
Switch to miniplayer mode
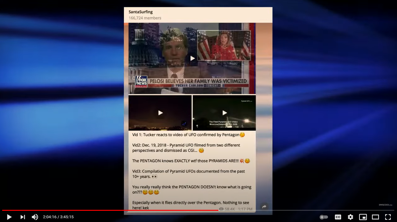363,217
